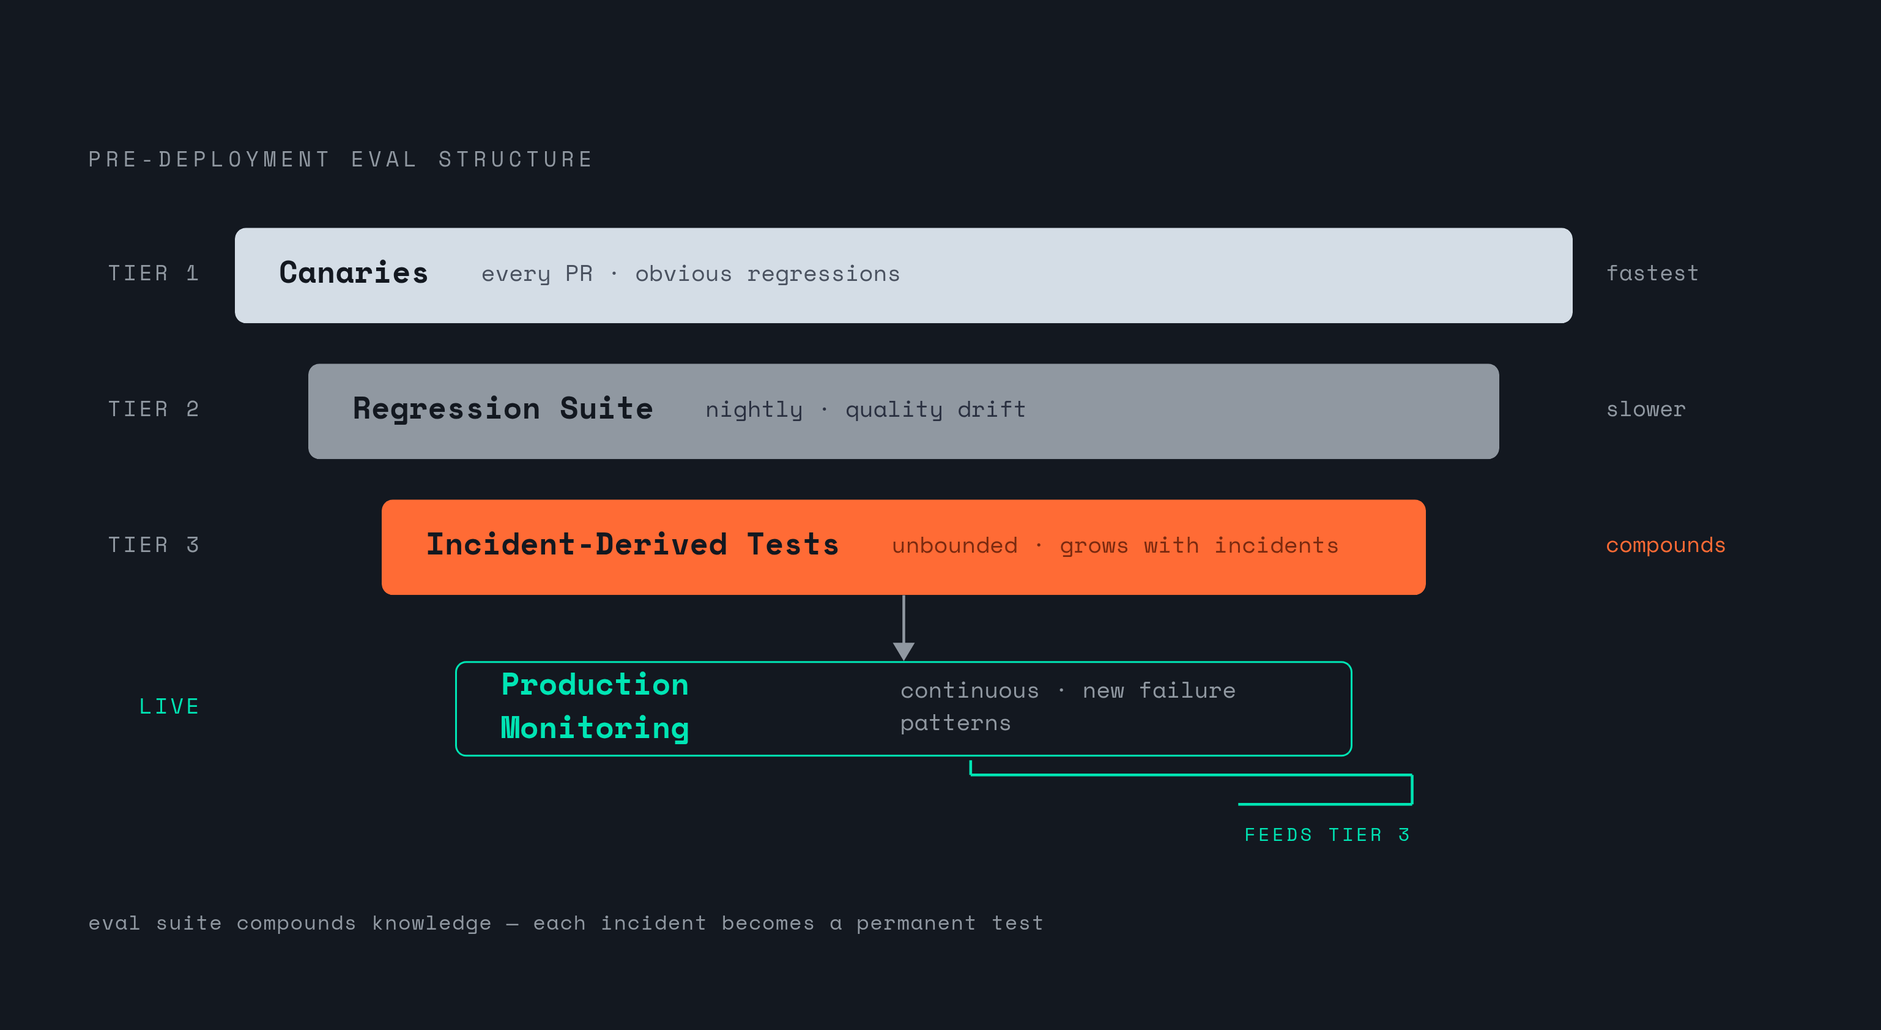Image resolution: width=1881 pixels, height=1030 pixels.
Task: Click the orange 'compounds' label
Action: 1666,546
